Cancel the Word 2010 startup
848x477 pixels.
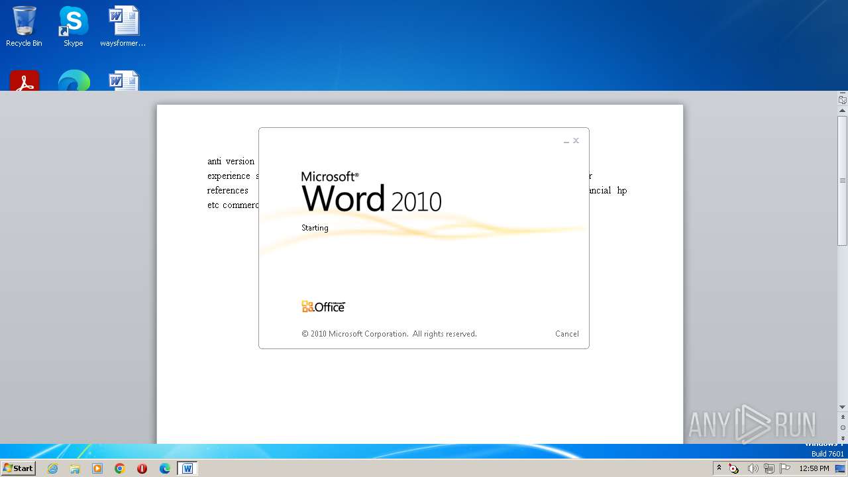[x=567, y=334]
